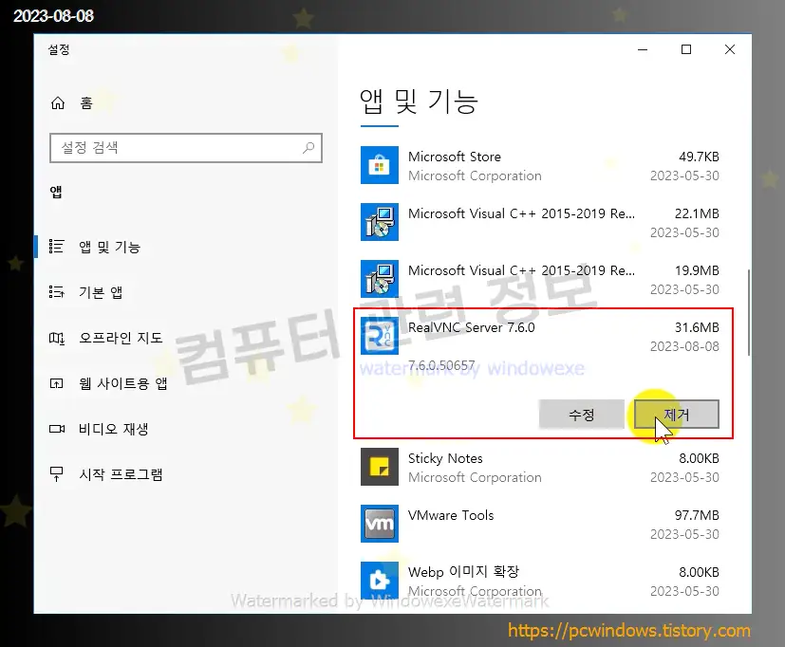Viewport: 785px width, 647px height.
Task: Select the Microsoft Store entry name
Action: (455, 157)
